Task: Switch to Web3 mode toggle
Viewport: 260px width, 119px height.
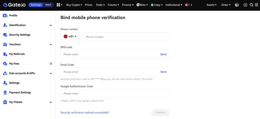Action: (x=48, y=5)
